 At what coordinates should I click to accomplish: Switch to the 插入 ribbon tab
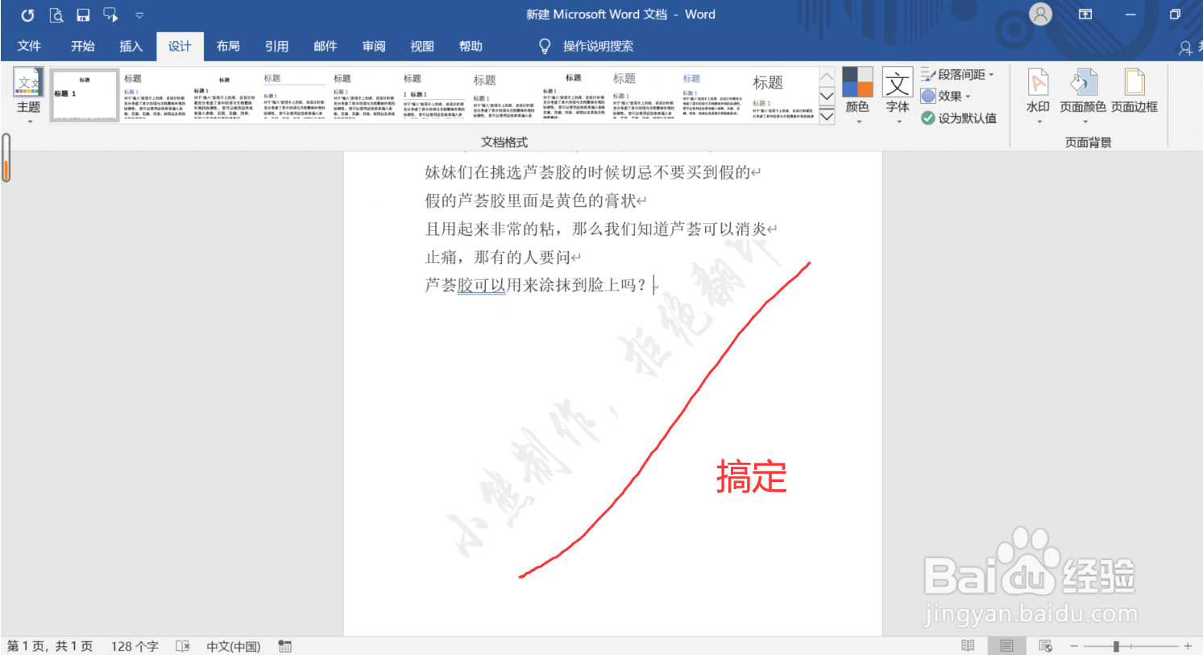131,46
